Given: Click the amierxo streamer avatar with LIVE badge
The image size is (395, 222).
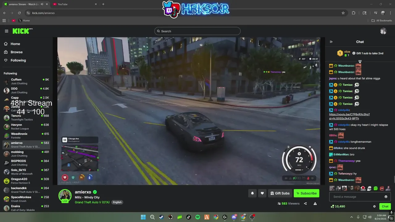Looking at the screenshot, I should pyautogui.click(x=65, y=196).
